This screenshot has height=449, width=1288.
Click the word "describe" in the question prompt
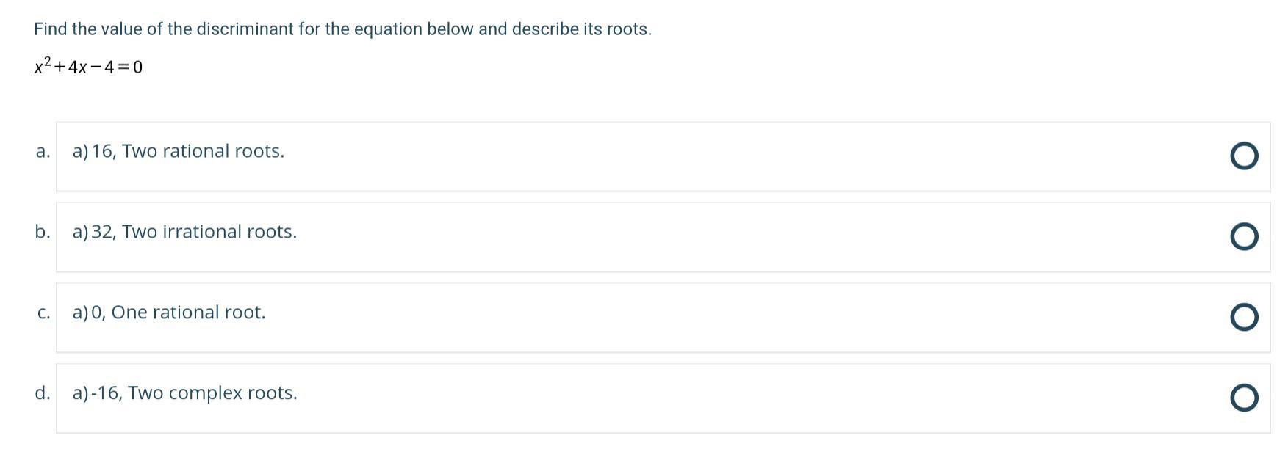coord(545,29)
